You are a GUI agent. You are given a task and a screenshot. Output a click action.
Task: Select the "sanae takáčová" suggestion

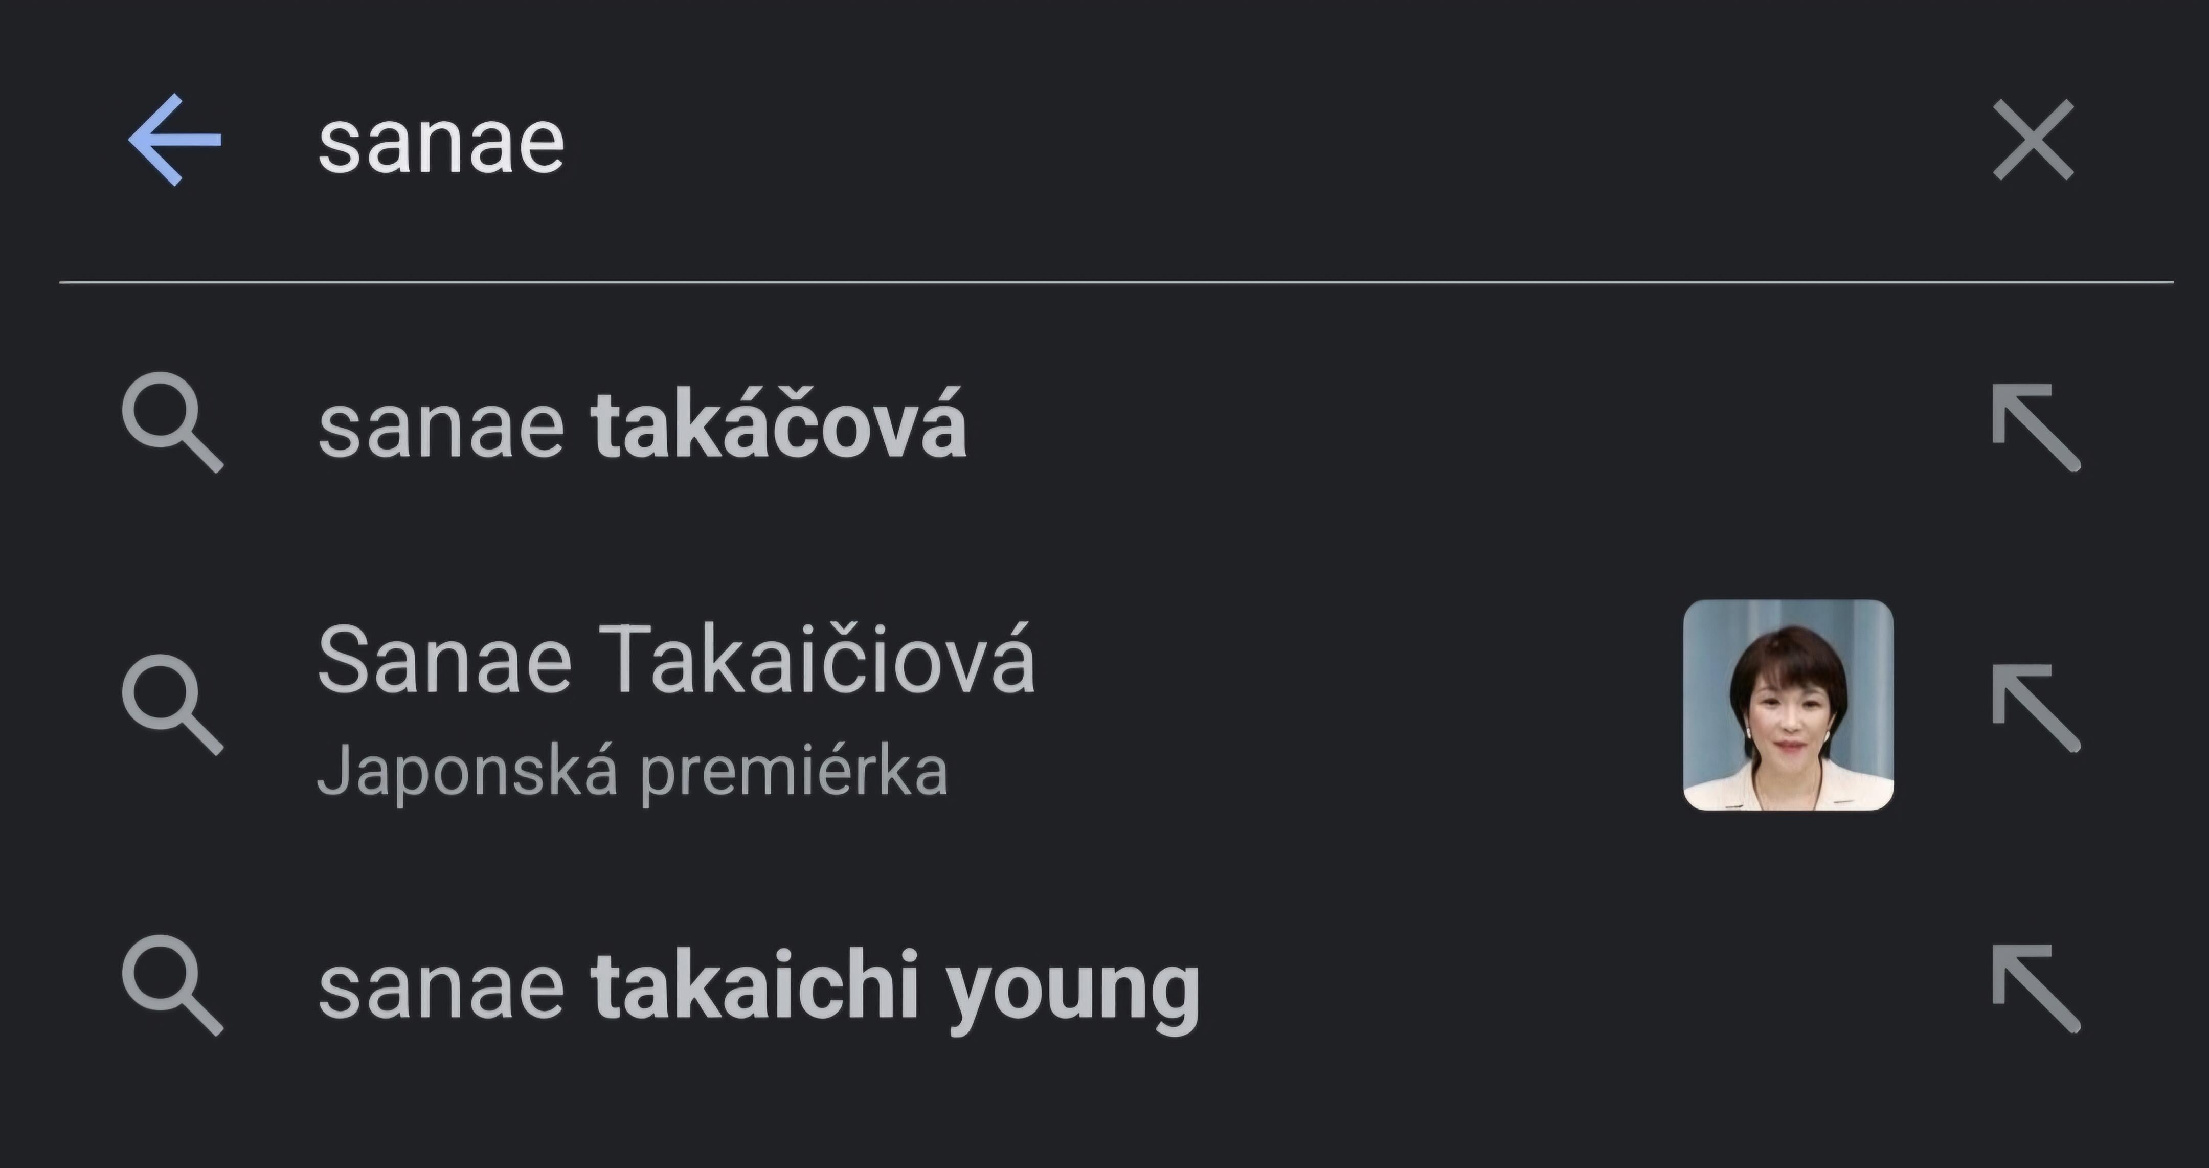tap(642, 424)
